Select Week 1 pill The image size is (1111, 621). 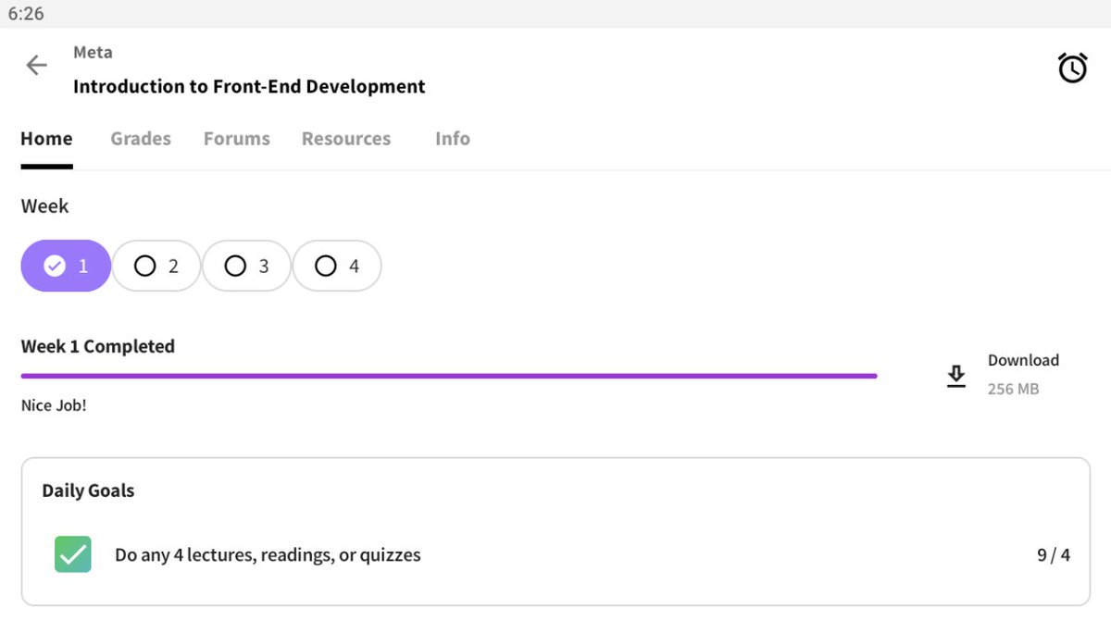(66, 266)
